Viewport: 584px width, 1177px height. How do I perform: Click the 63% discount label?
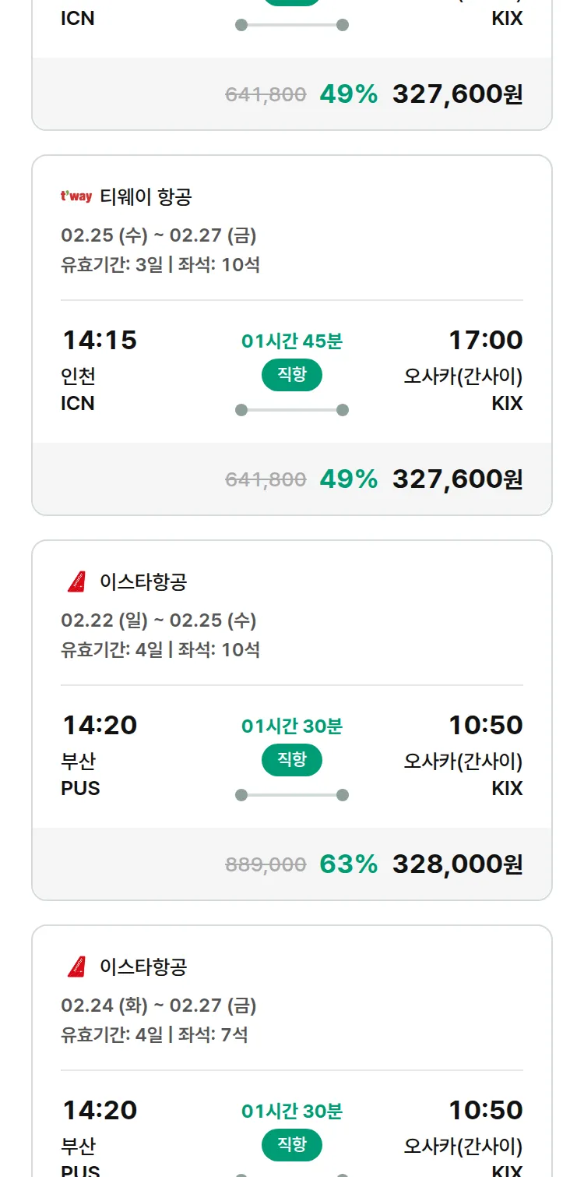(x=348, y=864)
